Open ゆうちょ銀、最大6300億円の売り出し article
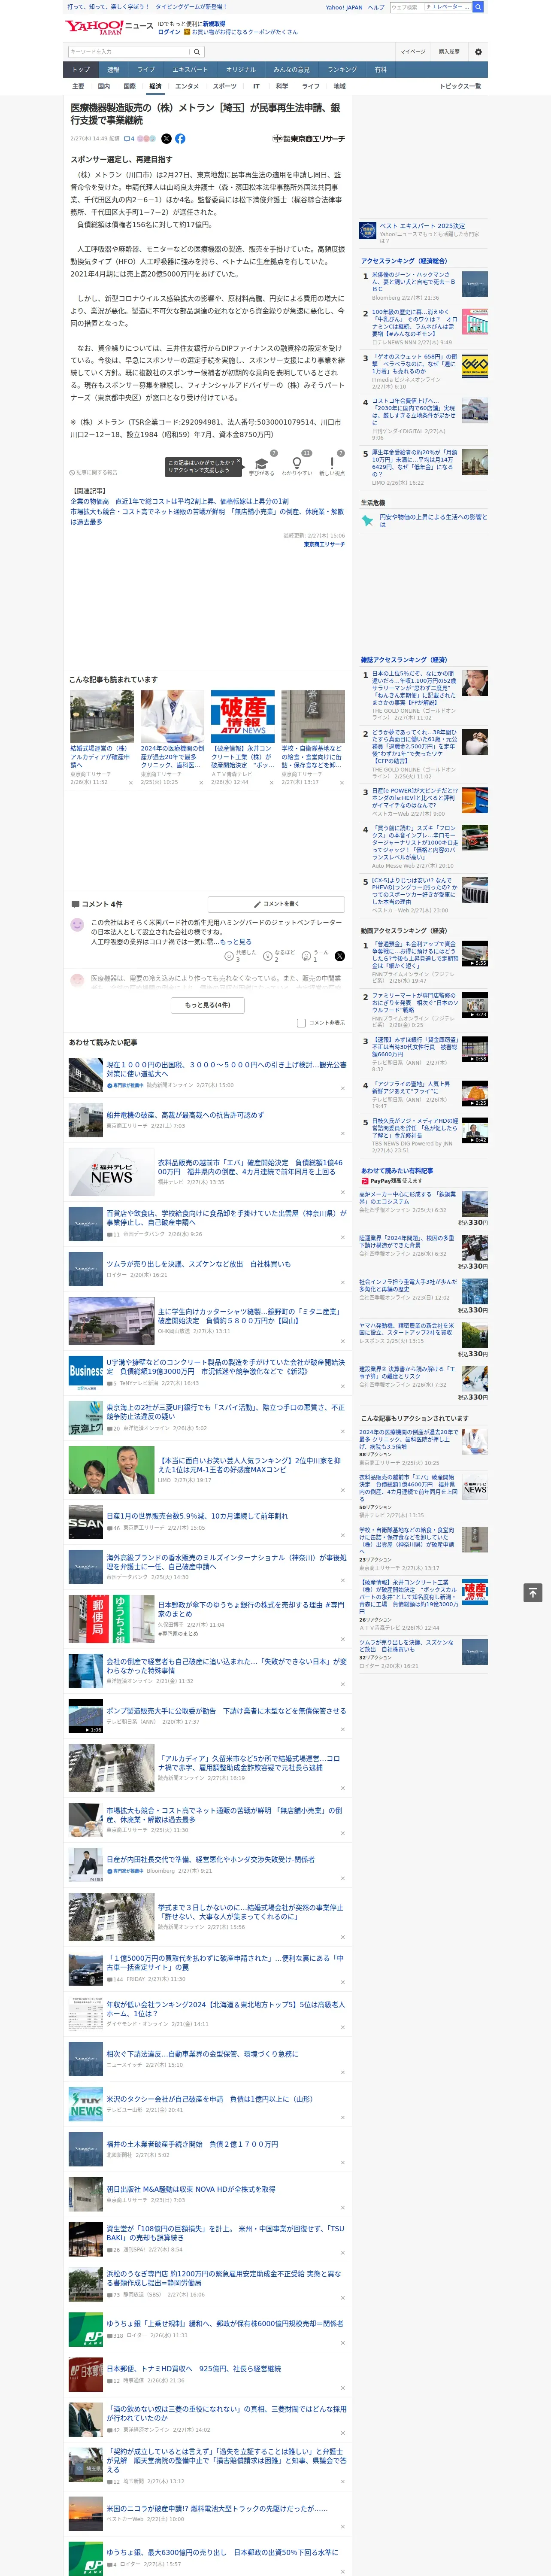Image resolution: width=551 pixels, height=2576 pixels. [222, 2552]
